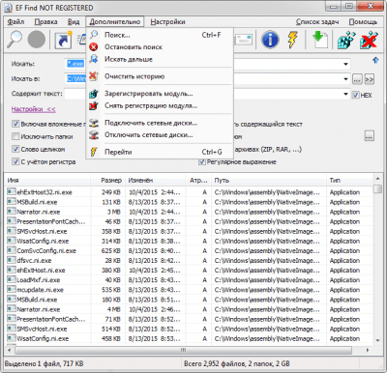This screenshot has width=387, height=373.
Task: Open the Список задач menu
Action: click(x=317, y=22)
